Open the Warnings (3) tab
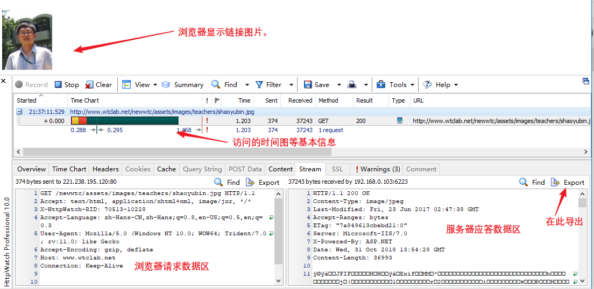 click(376, 169)
